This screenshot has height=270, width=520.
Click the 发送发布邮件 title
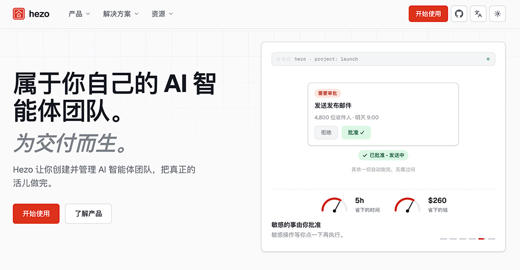[x=333, y=106]
